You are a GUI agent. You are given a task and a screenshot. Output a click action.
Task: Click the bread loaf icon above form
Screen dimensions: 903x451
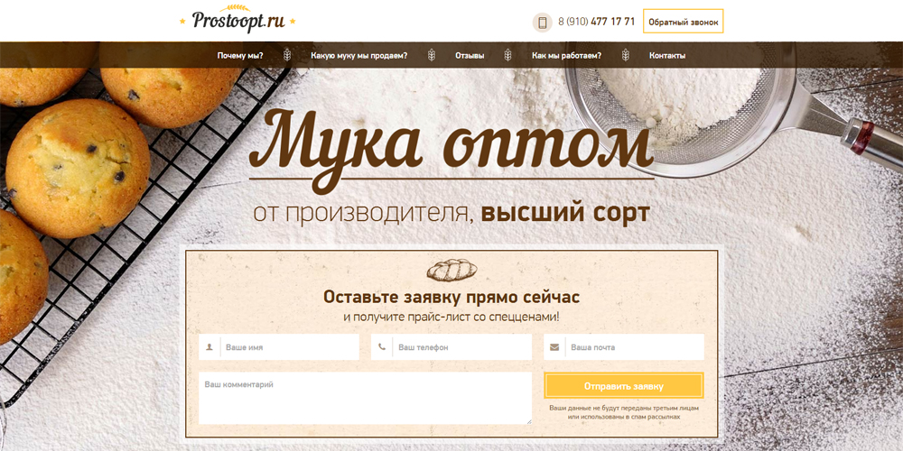coord(451,270)
